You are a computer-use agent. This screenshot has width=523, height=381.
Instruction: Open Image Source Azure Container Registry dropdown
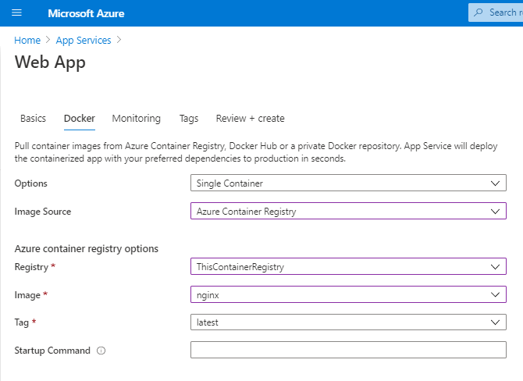point(348,211)
